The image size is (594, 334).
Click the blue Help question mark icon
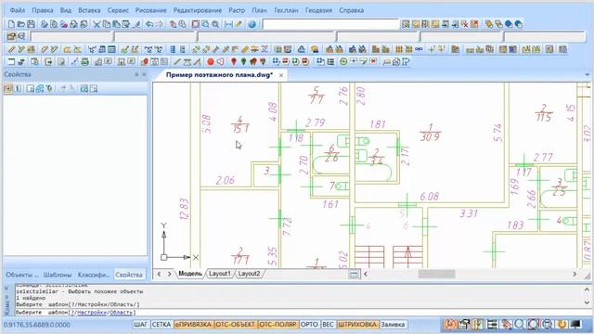(x=252, y=24)
